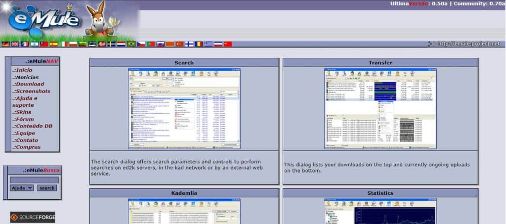Select the Lithuanian flag language

(x=83, y=44)
